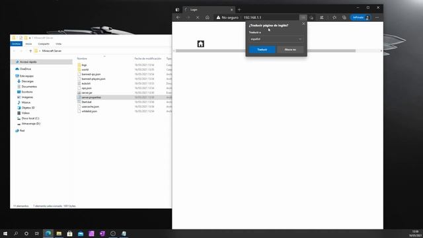Sort files by the Nombre column header
Image resolution: width=423 pixels, height=238 pixels.
click(x=82, y=59)
